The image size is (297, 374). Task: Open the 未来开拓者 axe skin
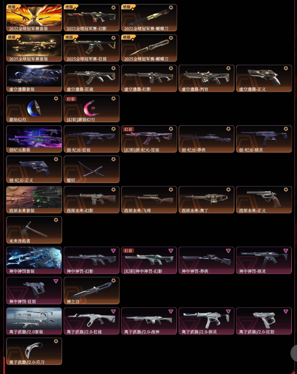tap(34, 230)
